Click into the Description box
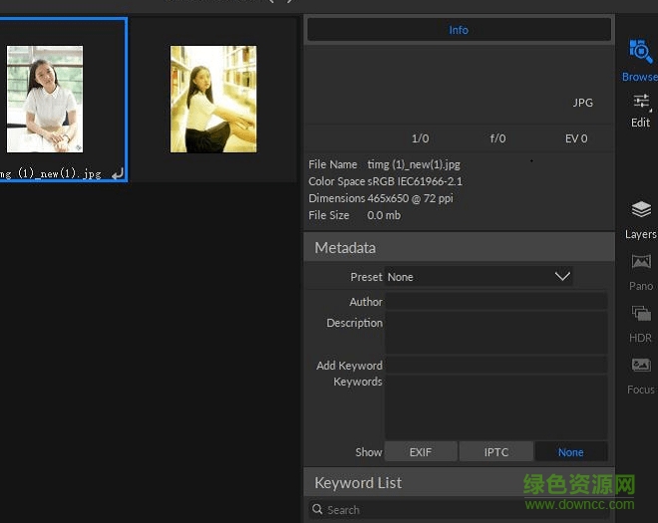This screenshot has height=523, width=658. click(x=495, y=333)
